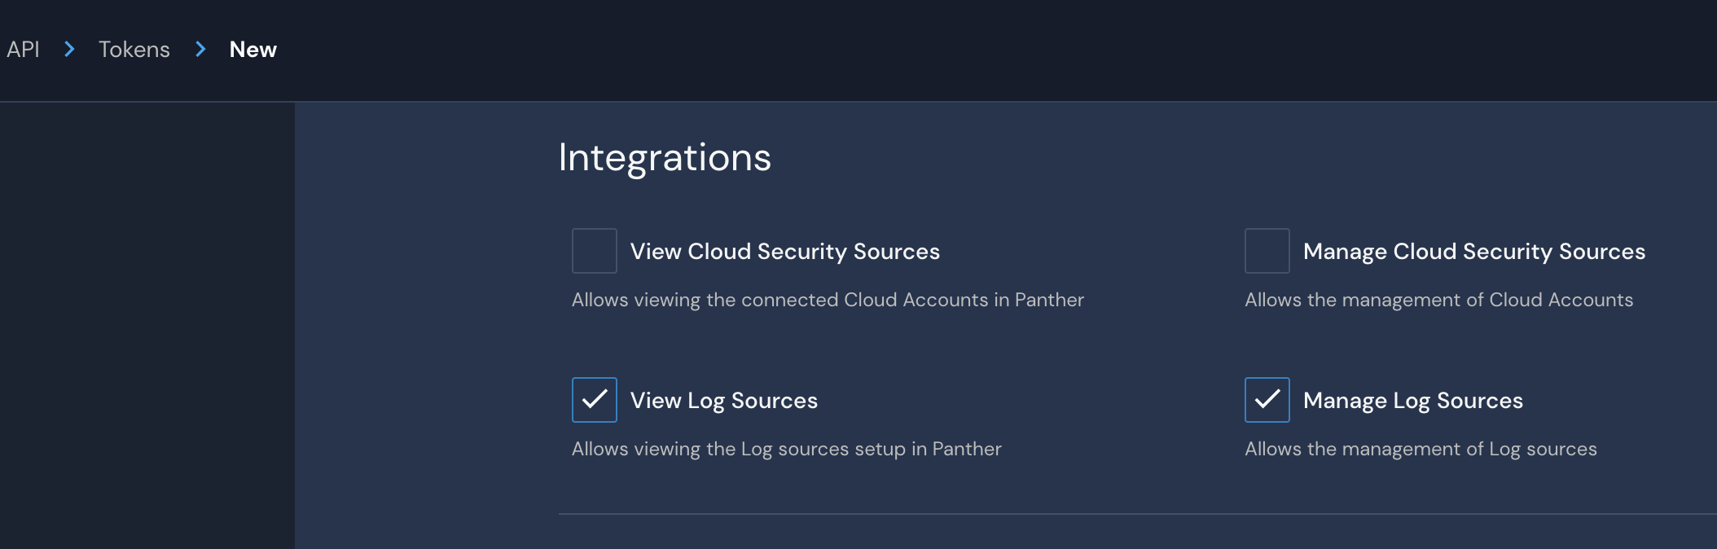Click the 'Allows the management of Cloud Accounts' text
The height and width of the screenshot is (549, 1717).
1438,300
